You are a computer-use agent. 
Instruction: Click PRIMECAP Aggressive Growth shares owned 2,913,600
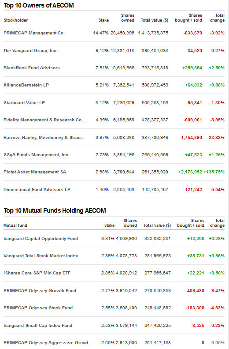click(126, 343)
